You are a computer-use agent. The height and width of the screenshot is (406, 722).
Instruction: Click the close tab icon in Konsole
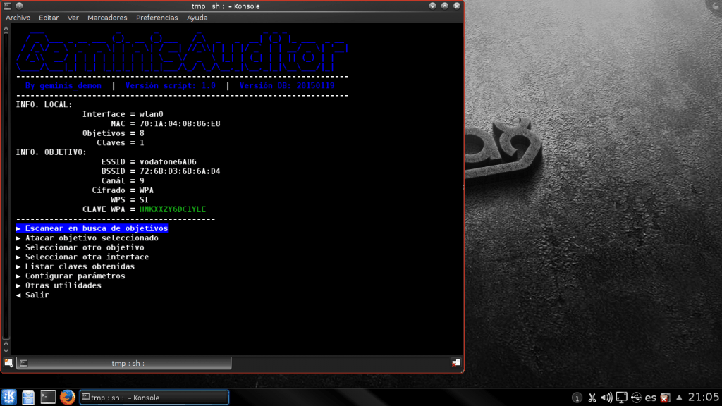[x=455, y=363]
